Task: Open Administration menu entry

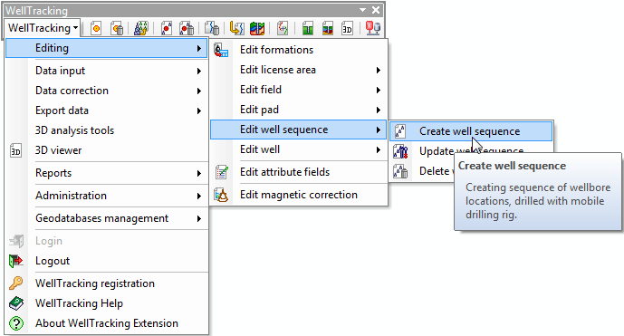Action: coord(107,196)
